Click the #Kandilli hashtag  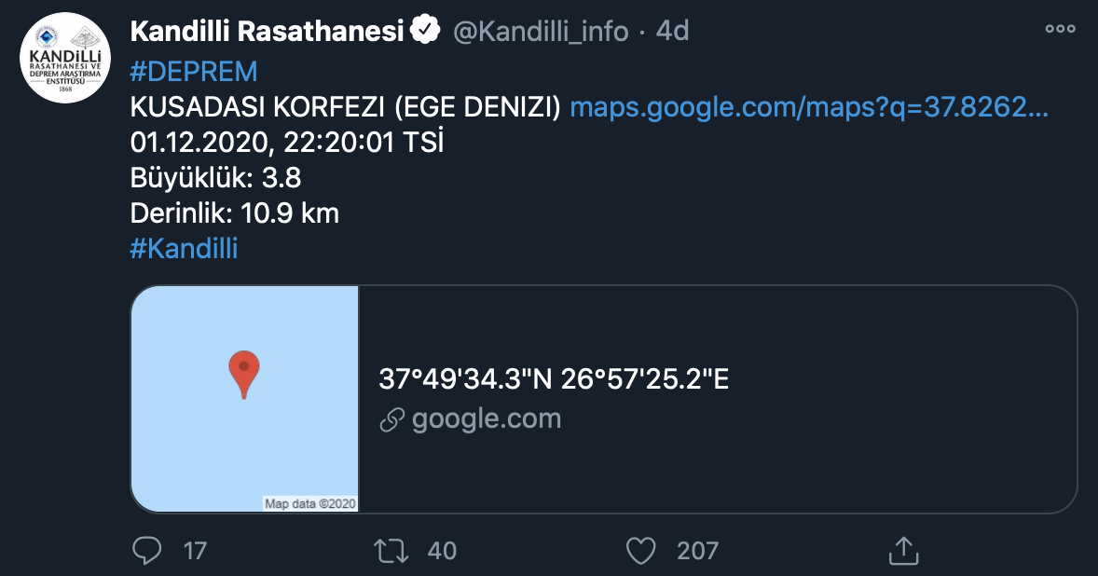pos(185,248)
